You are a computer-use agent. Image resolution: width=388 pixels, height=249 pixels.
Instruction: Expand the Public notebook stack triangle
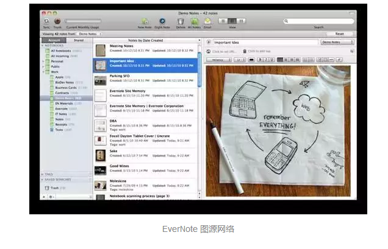(x=43, y=67)
